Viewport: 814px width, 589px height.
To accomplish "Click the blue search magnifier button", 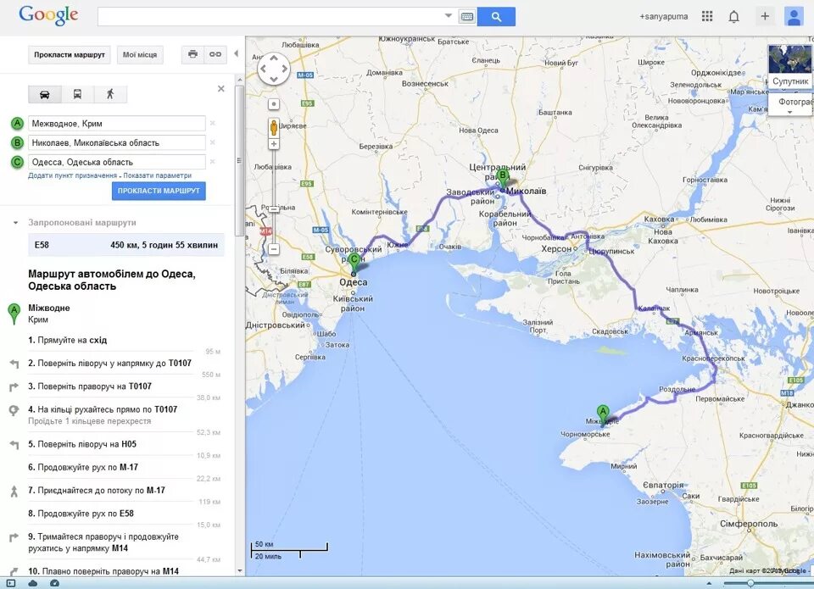I will pos(496,17).
